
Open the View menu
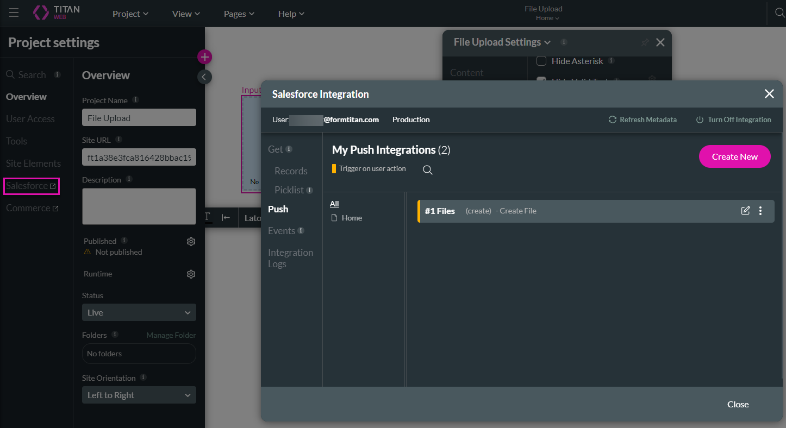186,14
